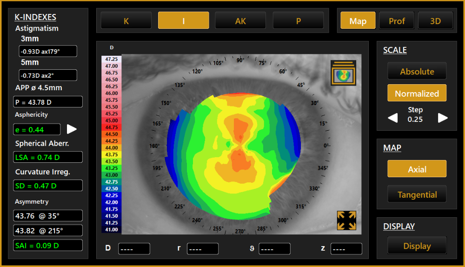Open the Display options button

pyautogui.click(x=417, y=246)
